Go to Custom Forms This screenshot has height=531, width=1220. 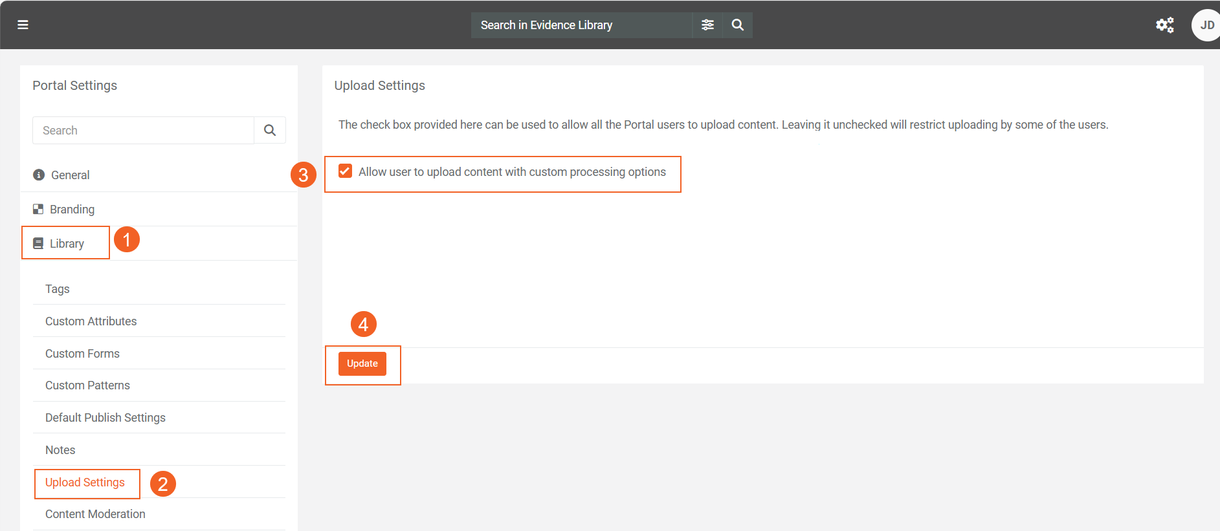pos(82,353)
